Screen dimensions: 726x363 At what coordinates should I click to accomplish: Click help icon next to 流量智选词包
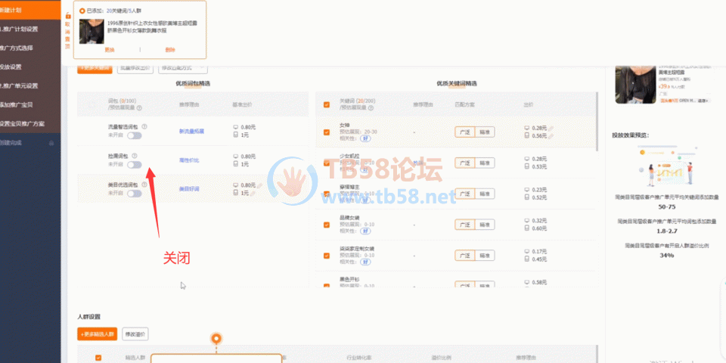pos(144,127)
